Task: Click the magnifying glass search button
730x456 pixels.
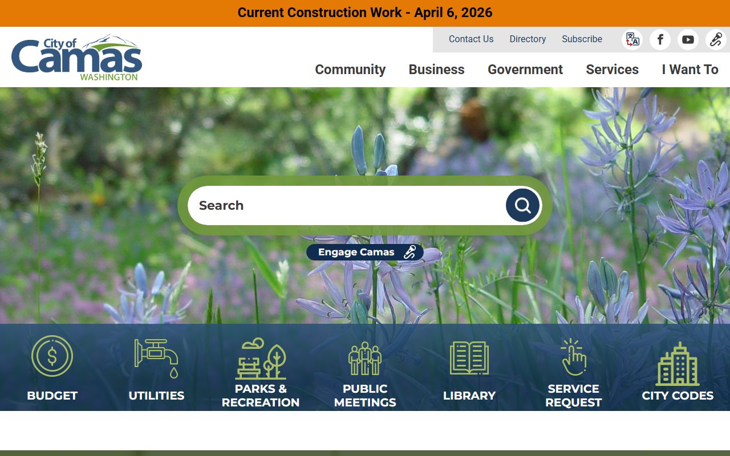Action: click(522, 205)
